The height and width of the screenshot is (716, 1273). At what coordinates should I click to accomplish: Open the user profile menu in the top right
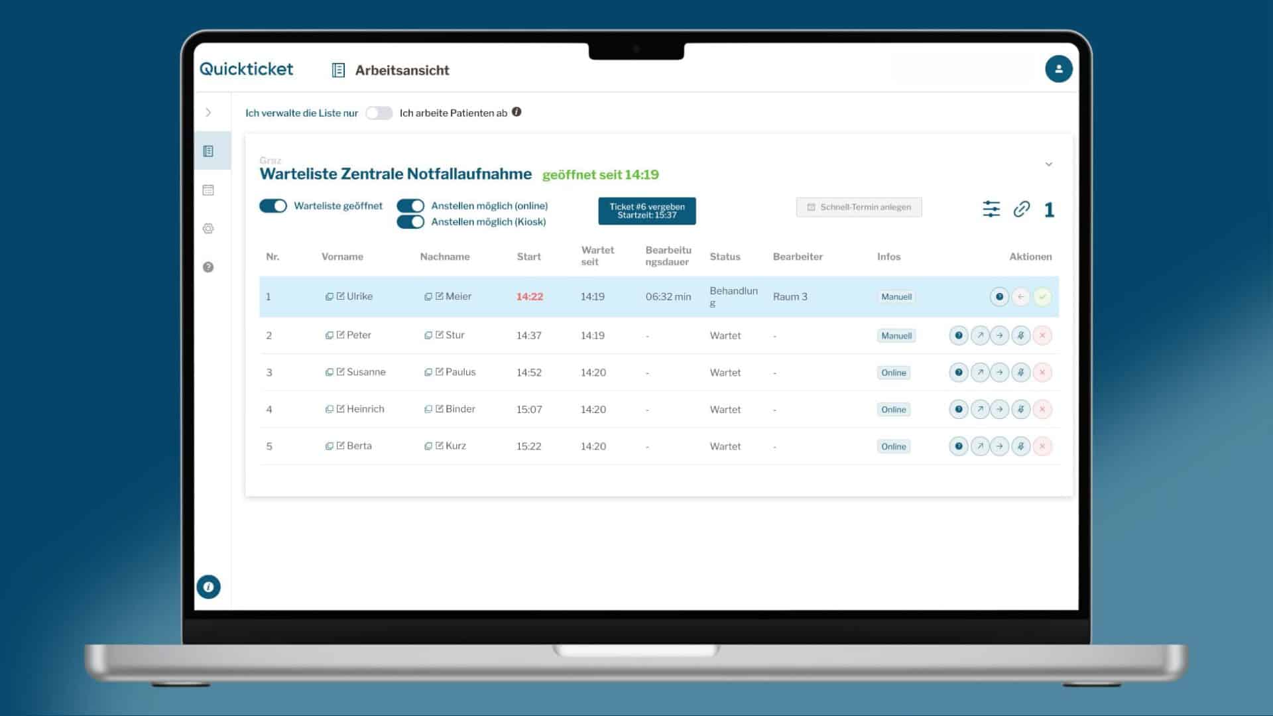(1059, 69)
